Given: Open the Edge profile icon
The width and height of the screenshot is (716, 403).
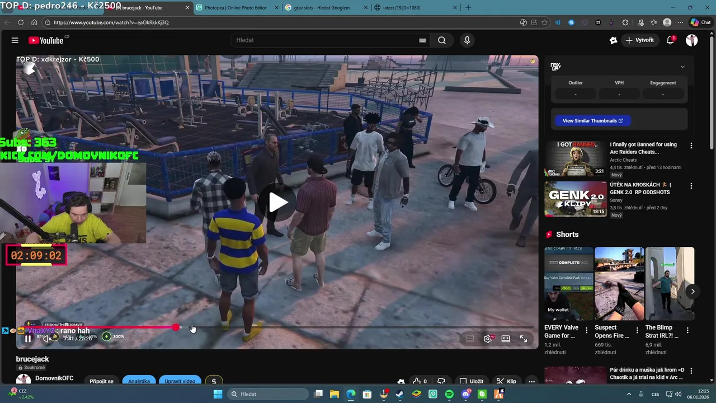Looking at the screenshot, I should click(x=667, y=22).
